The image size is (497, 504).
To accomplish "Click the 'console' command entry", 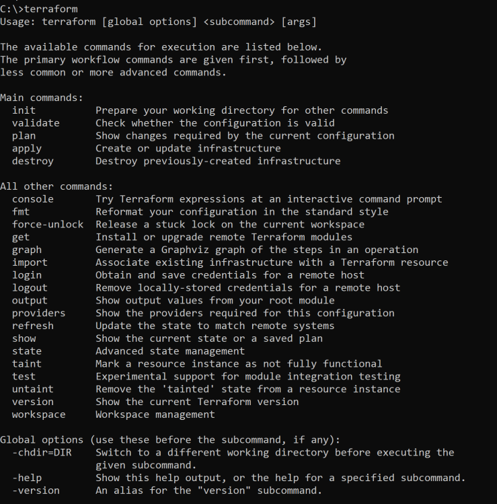I will click(x=33, y=199).
